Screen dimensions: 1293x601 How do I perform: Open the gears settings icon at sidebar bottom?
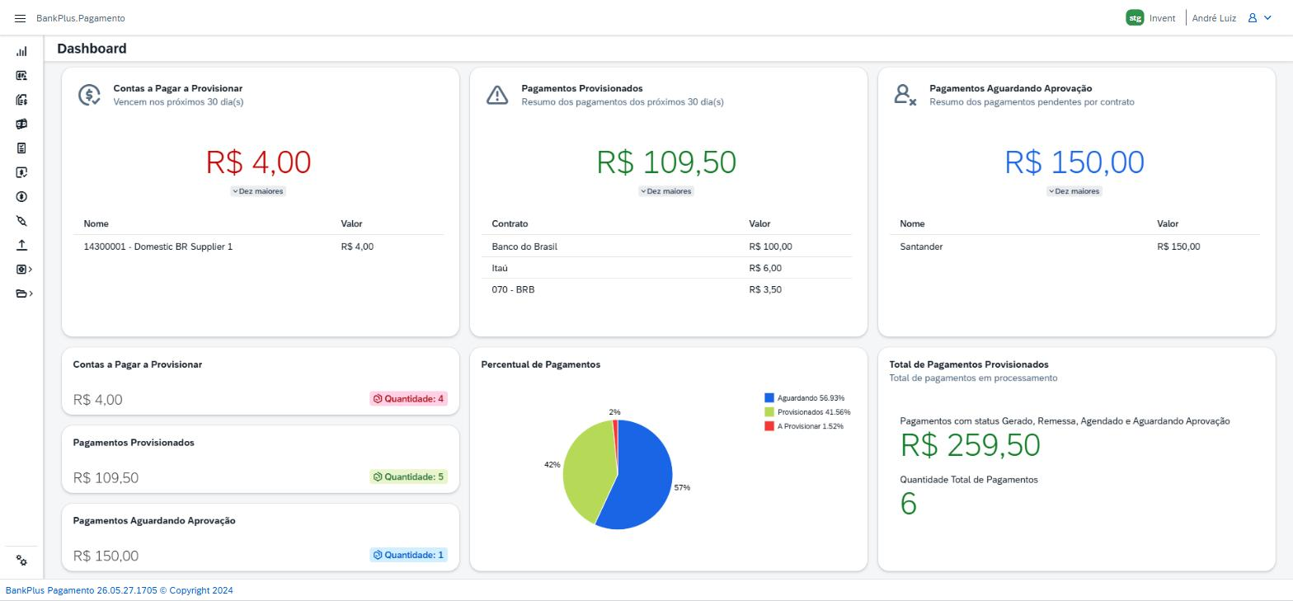pyautogui.click(x=21, y=561)
